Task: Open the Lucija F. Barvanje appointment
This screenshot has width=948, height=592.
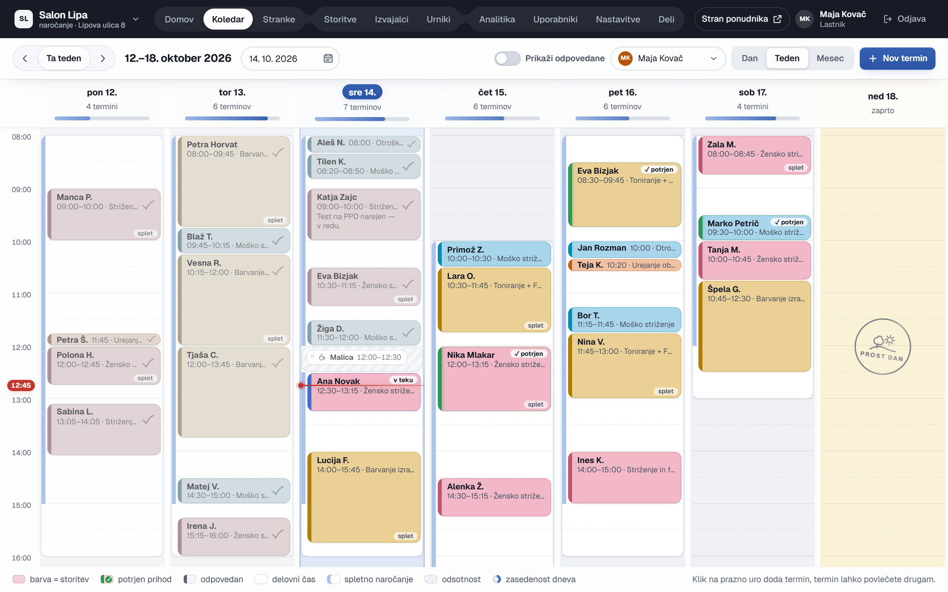Action: click(x=364, y=497)
